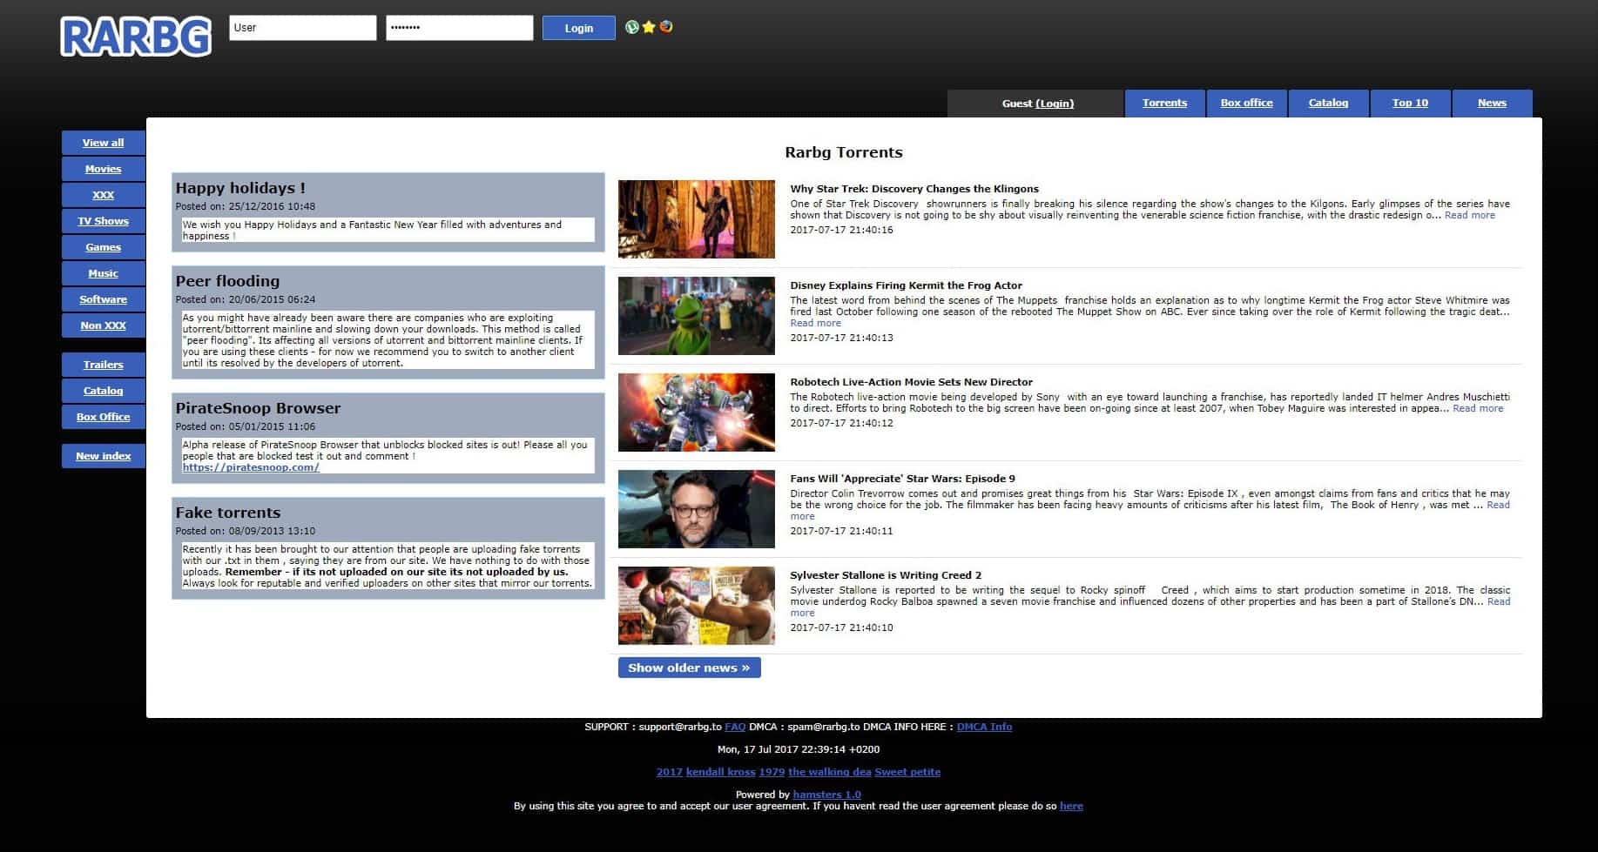Open the piratesnoop.com link

tap(251, 467)
